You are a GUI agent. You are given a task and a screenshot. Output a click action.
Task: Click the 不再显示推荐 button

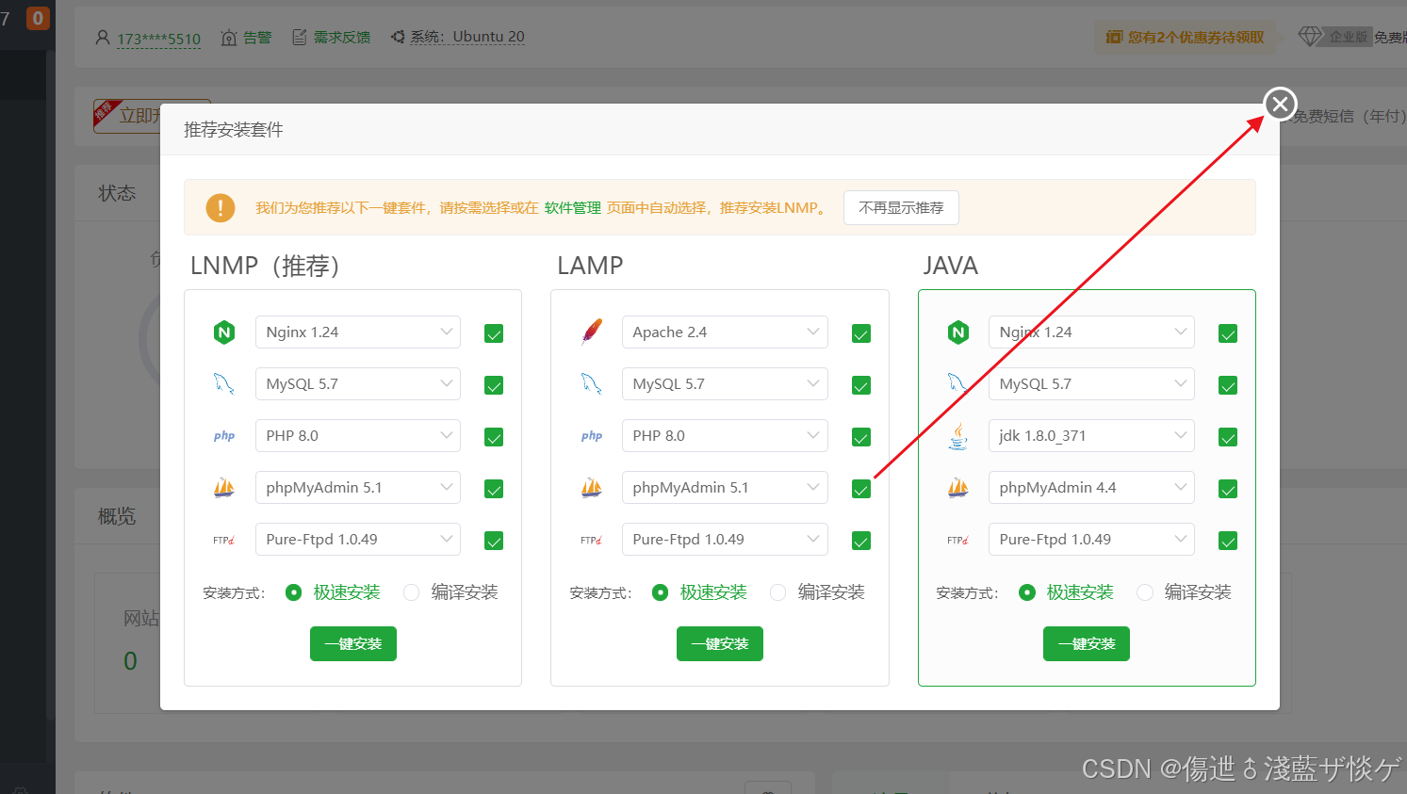(x=902, y=208)
